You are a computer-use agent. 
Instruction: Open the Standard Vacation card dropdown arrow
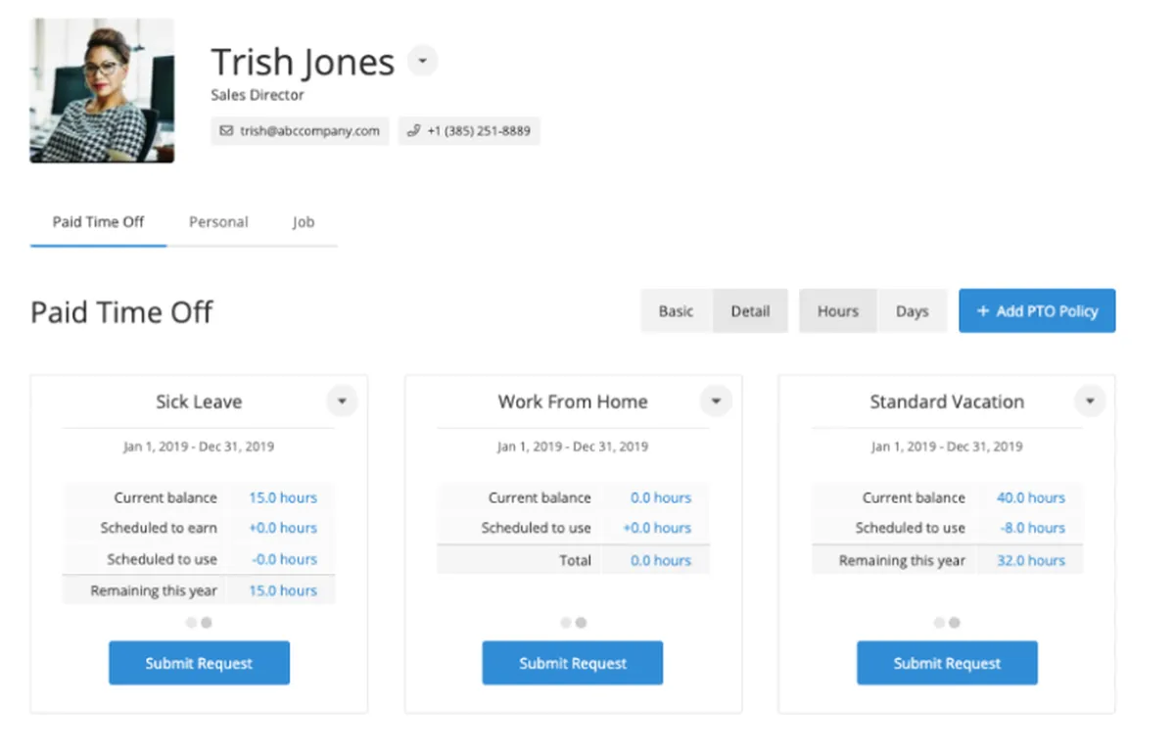click(1090, 401)
